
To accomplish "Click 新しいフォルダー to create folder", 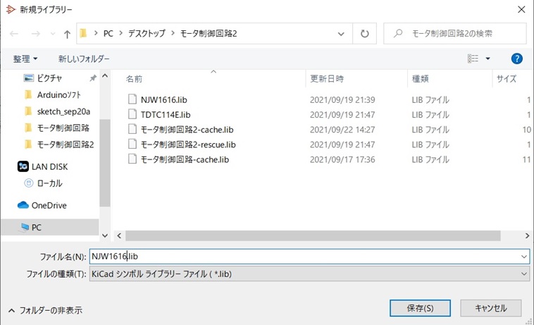I will [x=84, y=59].
